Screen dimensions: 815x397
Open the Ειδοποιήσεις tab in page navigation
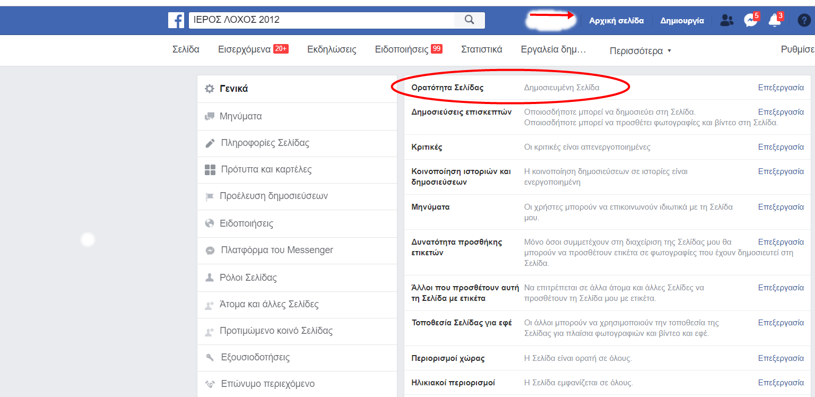[x=409, y=49]
